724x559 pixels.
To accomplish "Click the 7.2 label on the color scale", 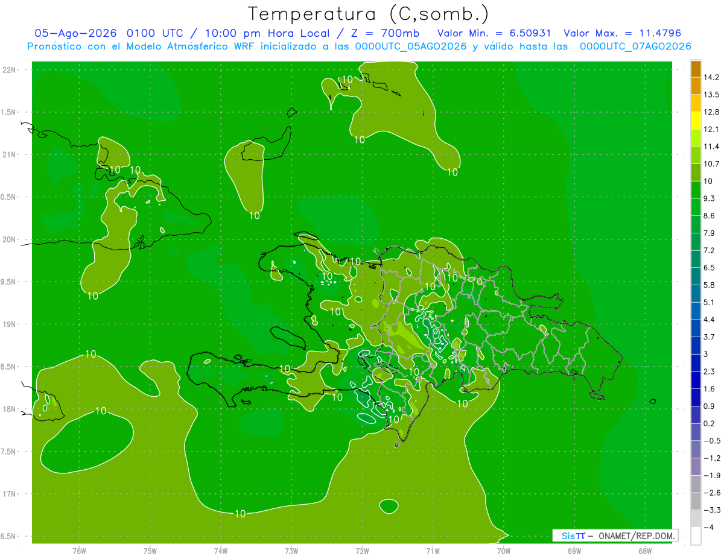I will click(709, 250).
